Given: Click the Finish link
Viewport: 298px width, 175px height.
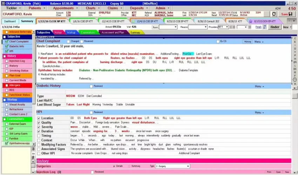Looking at the screenshot, I should tap(258, 27).
